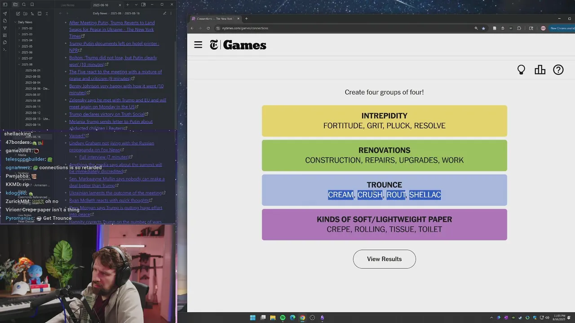Open the Benny Johnson very happy link
This screenshot has height=323, width=575.
pyautogui.click(x=116, y=89)
